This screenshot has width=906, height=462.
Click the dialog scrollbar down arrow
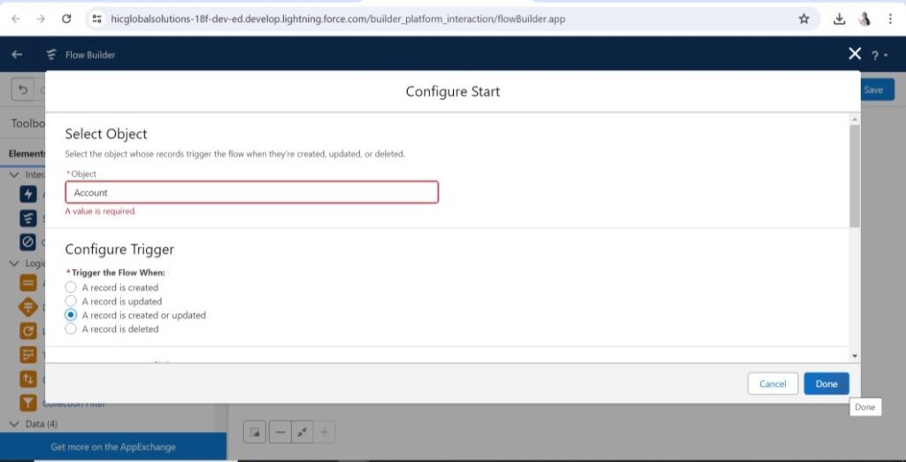coord(855,356)
